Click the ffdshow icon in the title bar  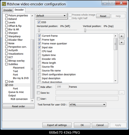(x=4, y=4)
